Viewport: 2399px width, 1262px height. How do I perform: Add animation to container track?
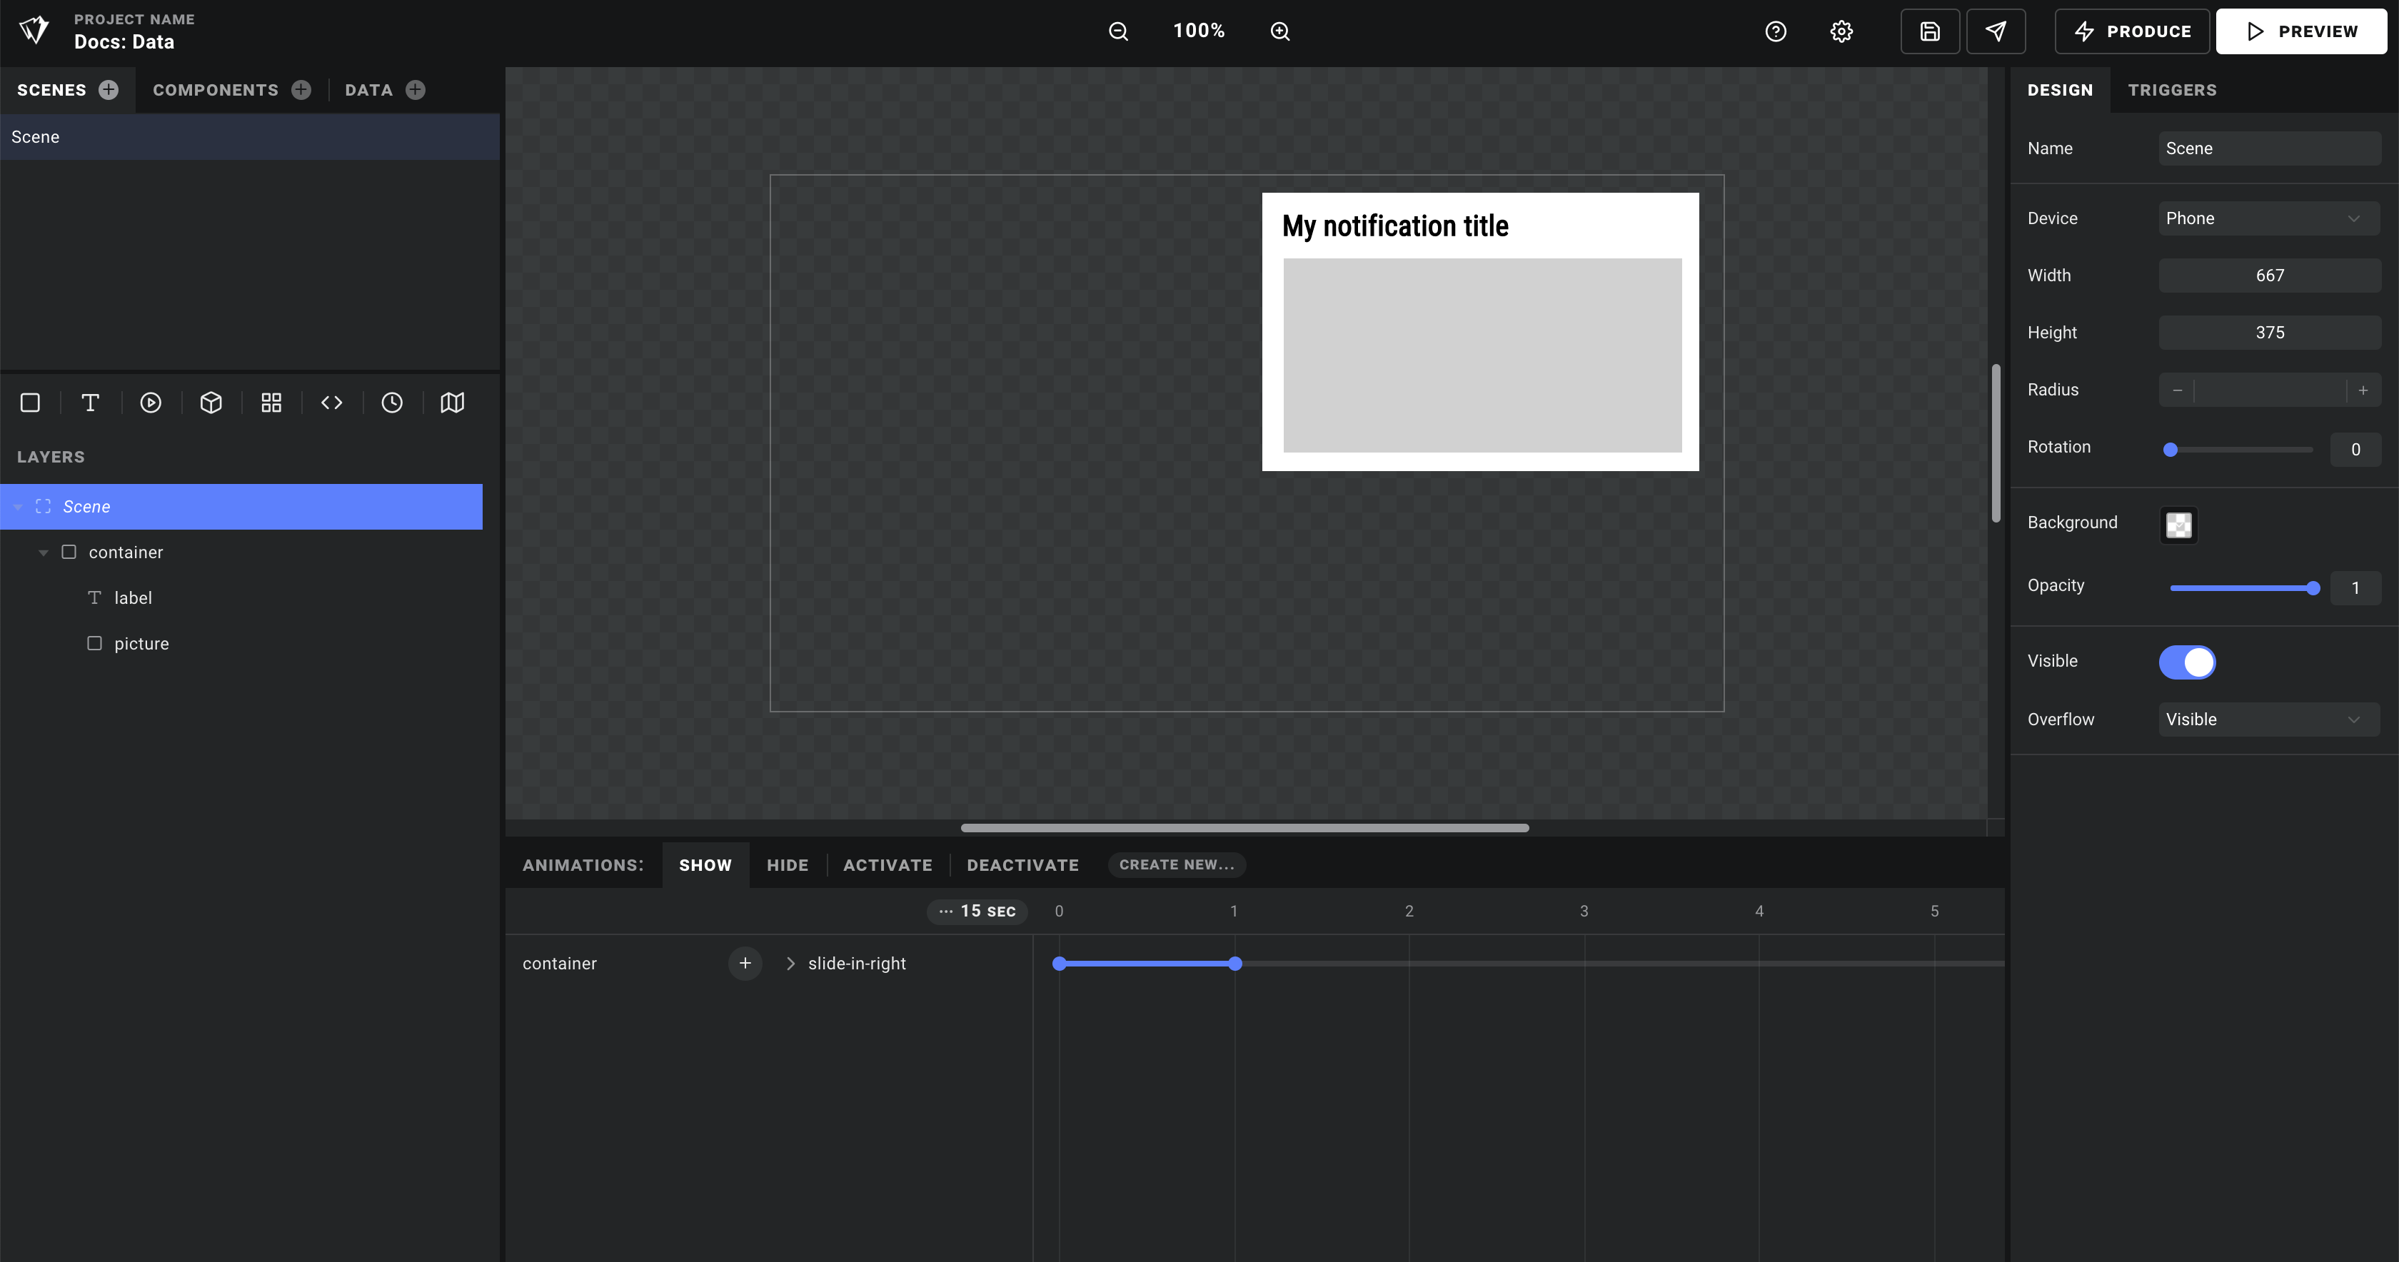[x=745, y=963]
